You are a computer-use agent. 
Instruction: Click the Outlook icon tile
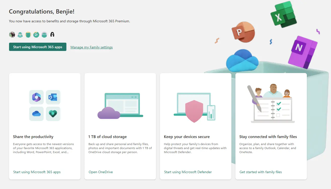click(53, 97)
